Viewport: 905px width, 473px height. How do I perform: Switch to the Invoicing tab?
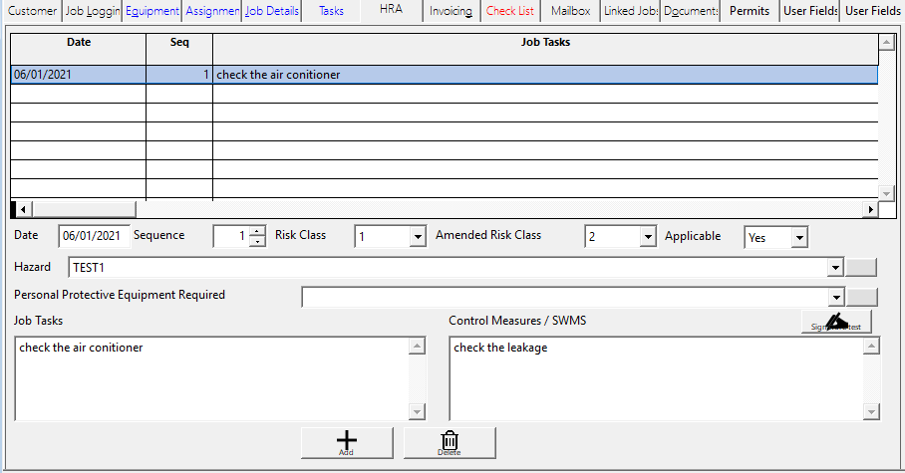(x=451, y=11)
